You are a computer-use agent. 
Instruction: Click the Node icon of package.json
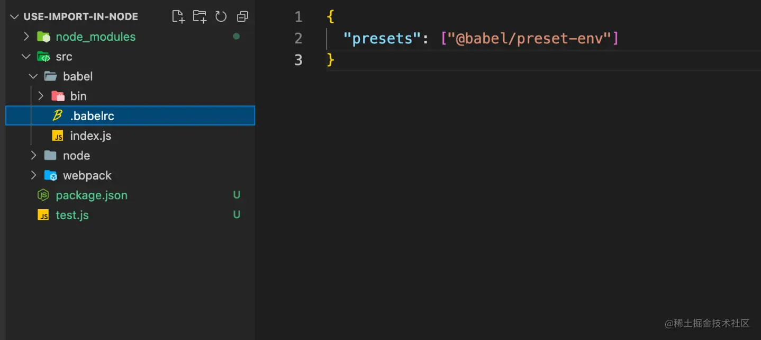[x=43, y=195]
